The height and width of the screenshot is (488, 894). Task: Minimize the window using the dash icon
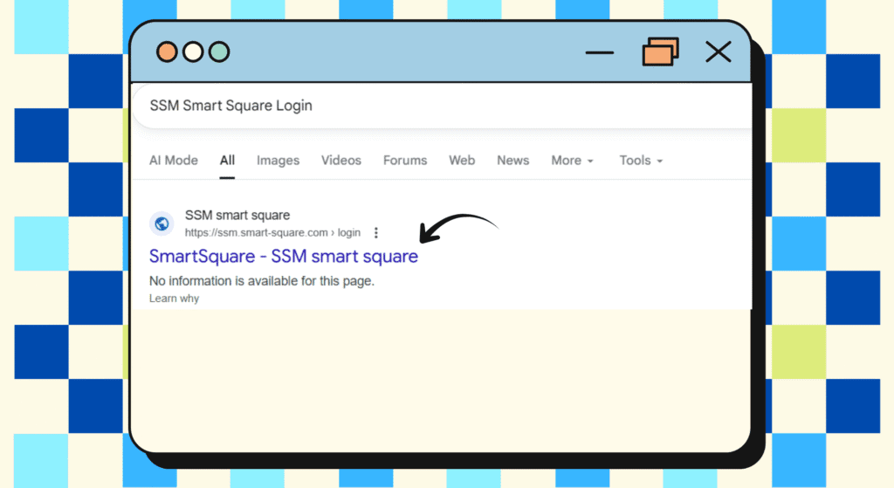[x=600, y=52]
